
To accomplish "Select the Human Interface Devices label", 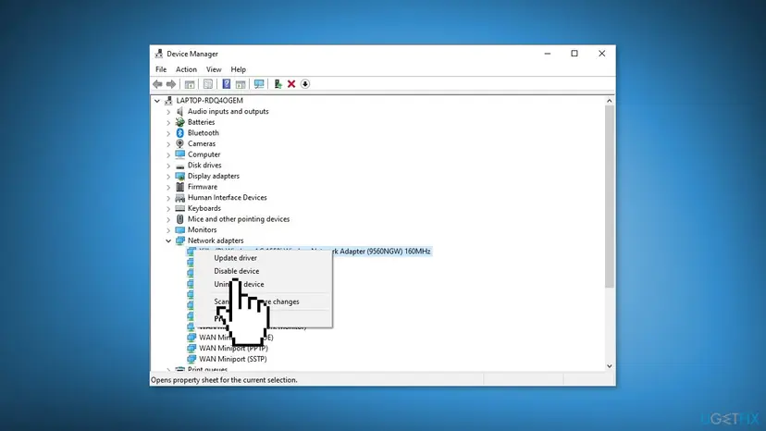I will click(x=228, y=197).
